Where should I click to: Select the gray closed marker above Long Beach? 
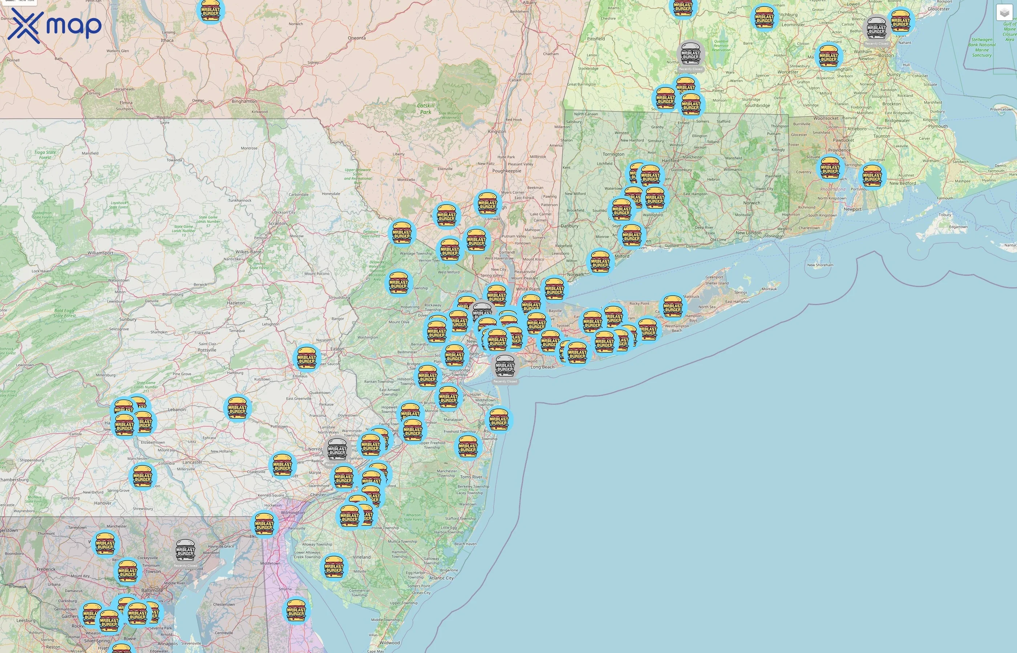(x=505, y=366)
